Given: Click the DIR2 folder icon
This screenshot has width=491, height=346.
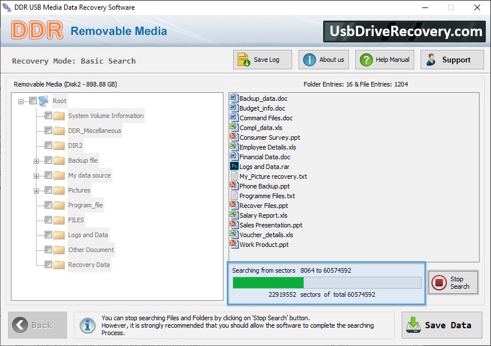Looking at the screenshot, I should pos(58,146).
